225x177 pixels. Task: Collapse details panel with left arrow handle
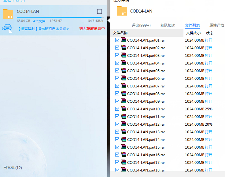pos(109,21)
